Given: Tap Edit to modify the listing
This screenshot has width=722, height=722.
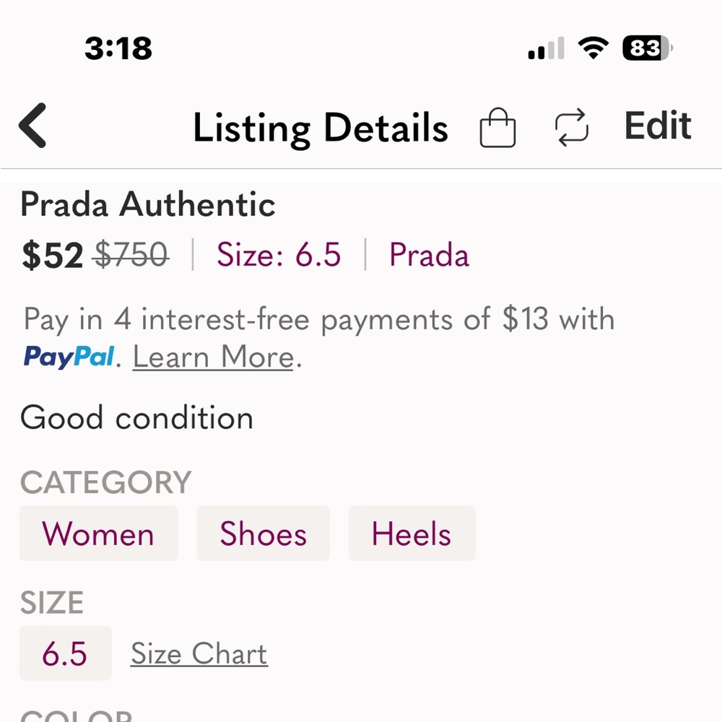Looking at the screenshot, I should tap(656, 125).
